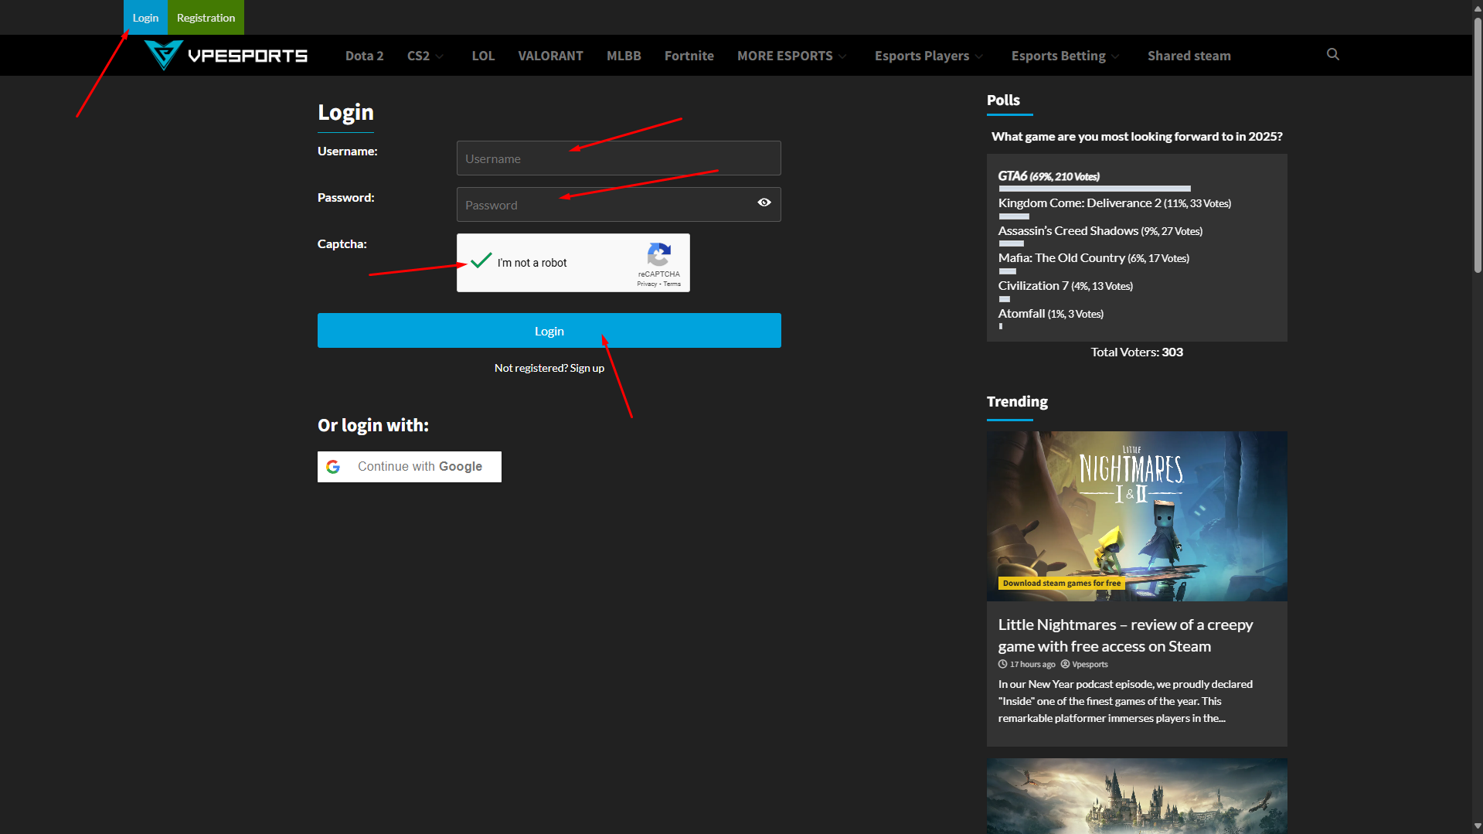Expand the MORE ESPORTS dropdown chevron

pyautogui.click(x=842, y=56)
